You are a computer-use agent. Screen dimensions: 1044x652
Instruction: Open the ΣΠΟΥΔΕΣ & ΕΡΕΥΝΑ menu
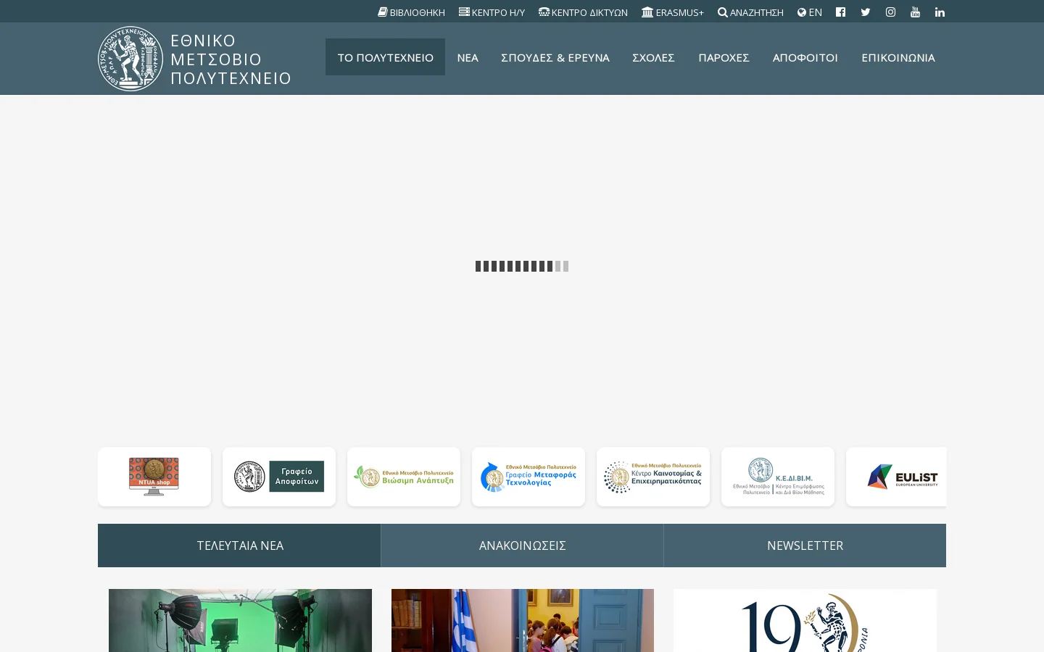(x=555, y=57)
